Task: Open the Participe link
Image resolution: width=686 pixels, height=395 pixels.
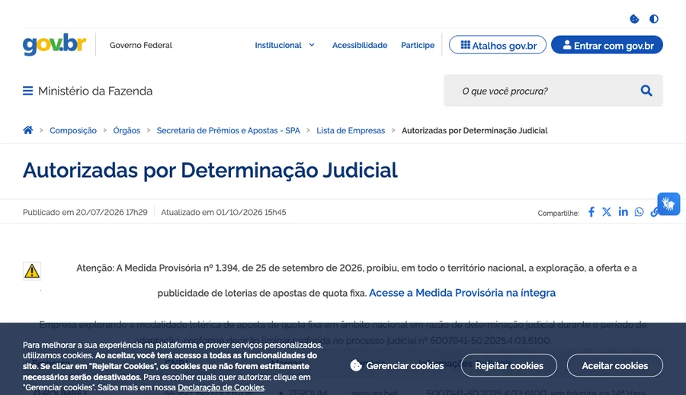Action: (x=418, y=45)
